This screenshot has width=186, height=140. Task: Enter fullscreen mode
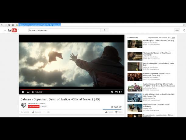click(x=121, y=92)
